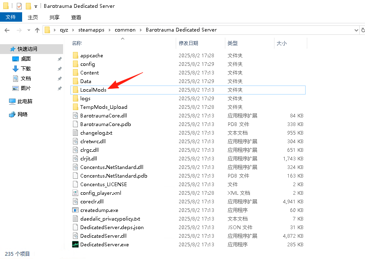
Task: Click common in the breadcrumb path
Action: [x=125, y=30]
